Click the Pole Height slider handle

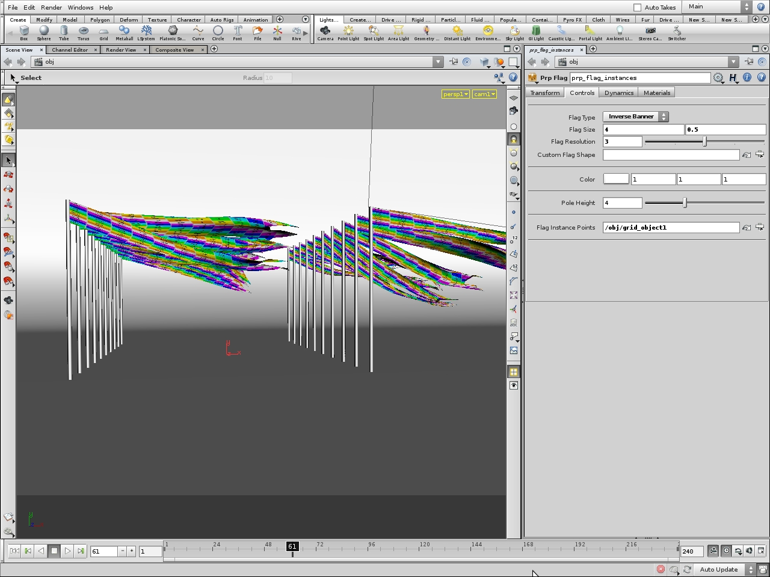tap(685, 203)
